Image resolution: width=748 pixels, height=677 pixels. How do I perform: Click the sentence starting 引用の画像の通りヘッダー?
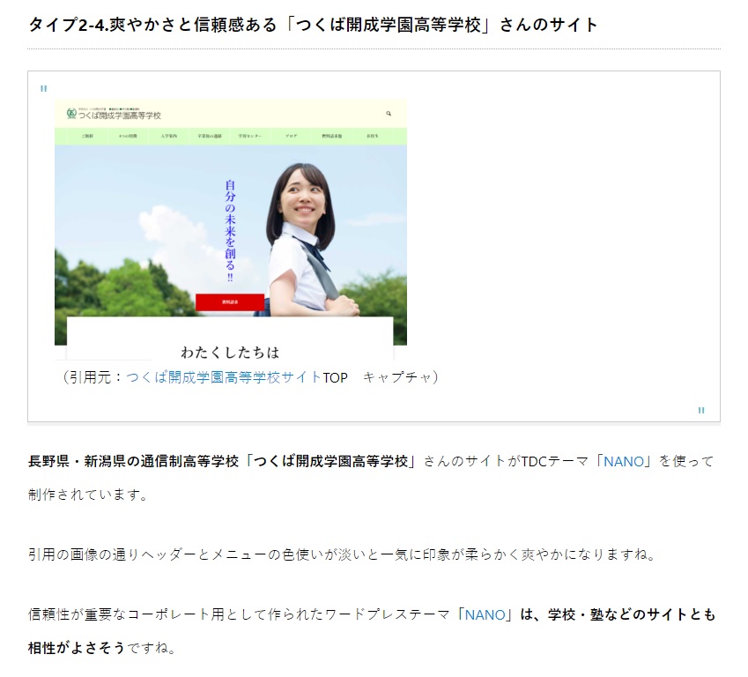coord(343,554)
